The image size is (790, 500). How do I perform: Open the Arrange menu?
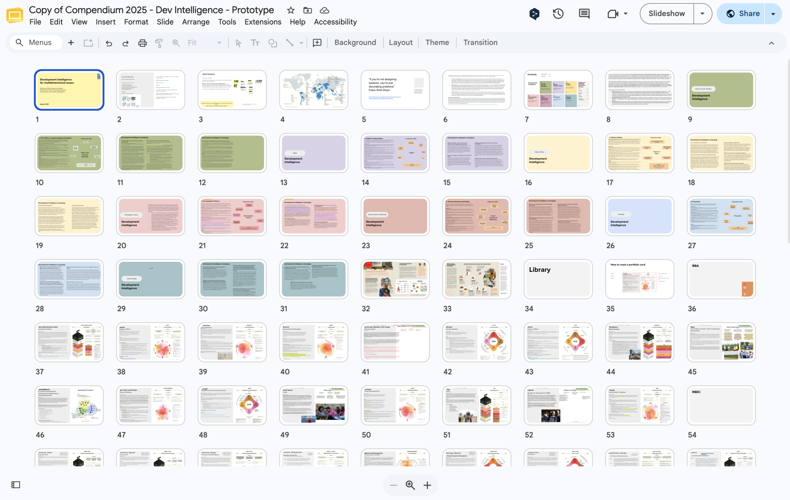click(196, 22)
